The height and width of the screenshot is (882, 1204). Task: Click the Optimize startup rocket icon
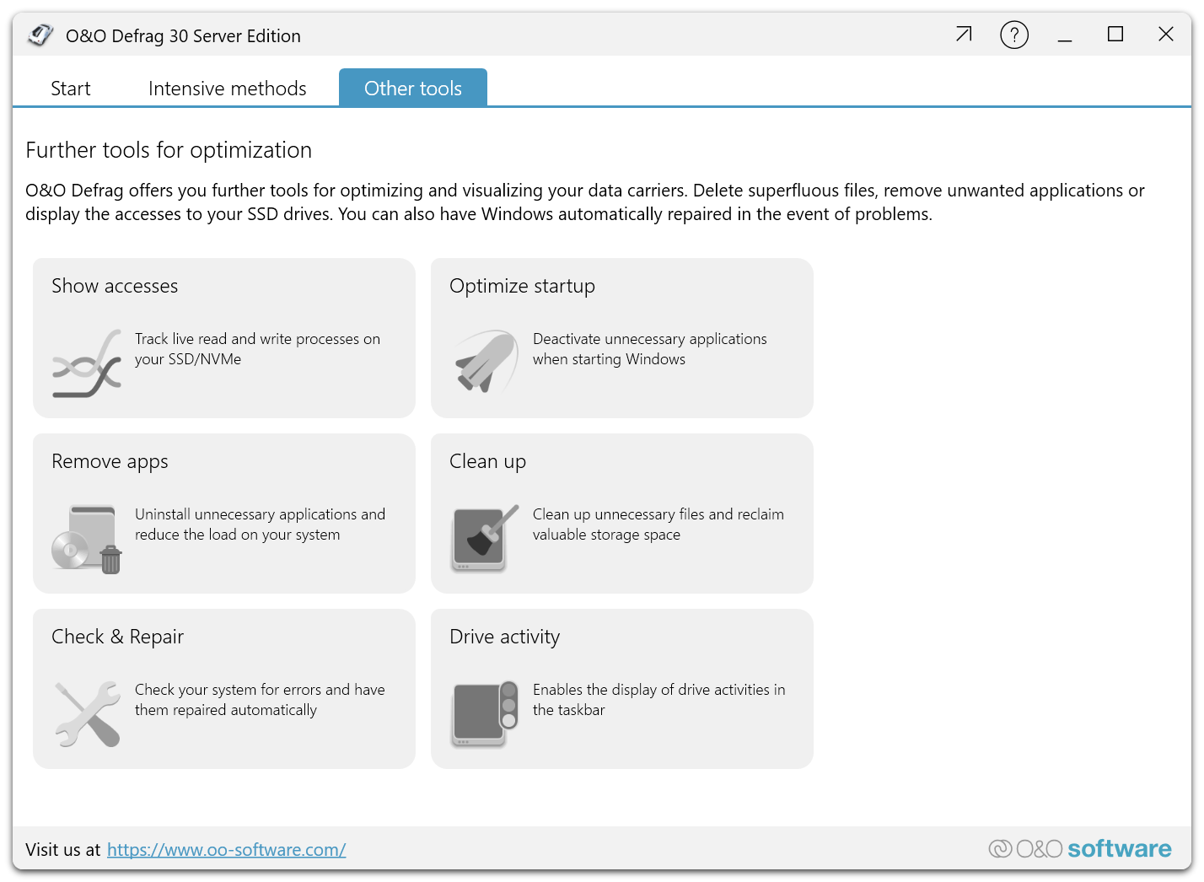click(486, 362)
